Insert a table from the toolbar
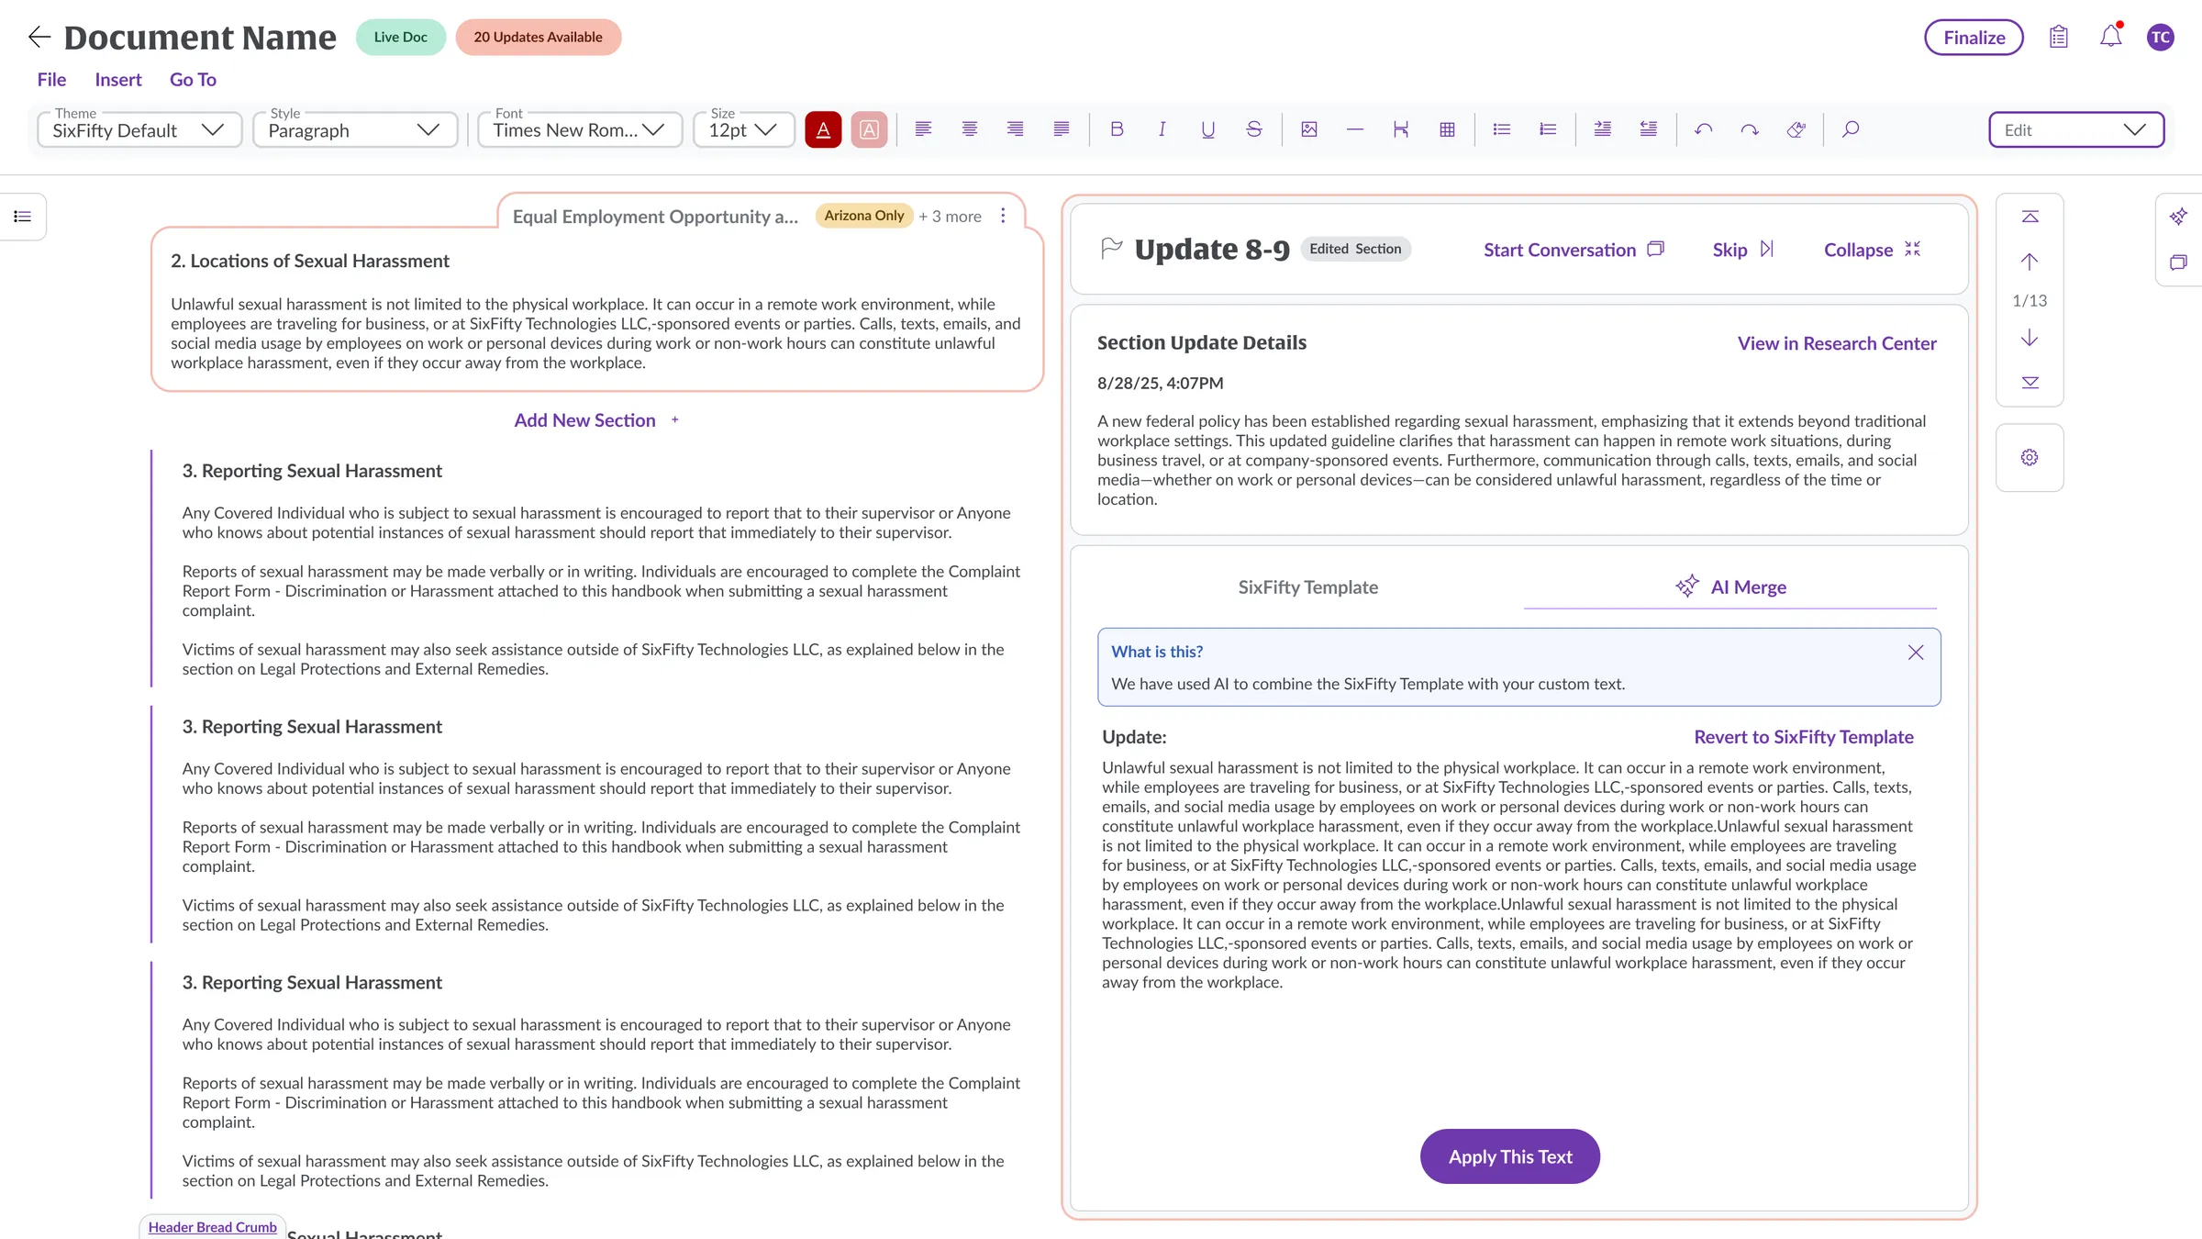Viewport: 2202px width, 1239px height. tap(1447, 129)
